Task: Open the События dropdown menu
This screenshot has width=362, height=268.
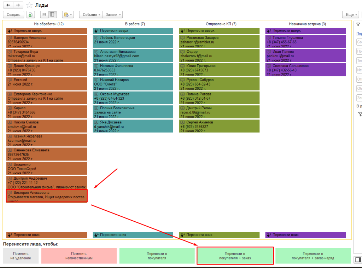Action: pos(91,14)
